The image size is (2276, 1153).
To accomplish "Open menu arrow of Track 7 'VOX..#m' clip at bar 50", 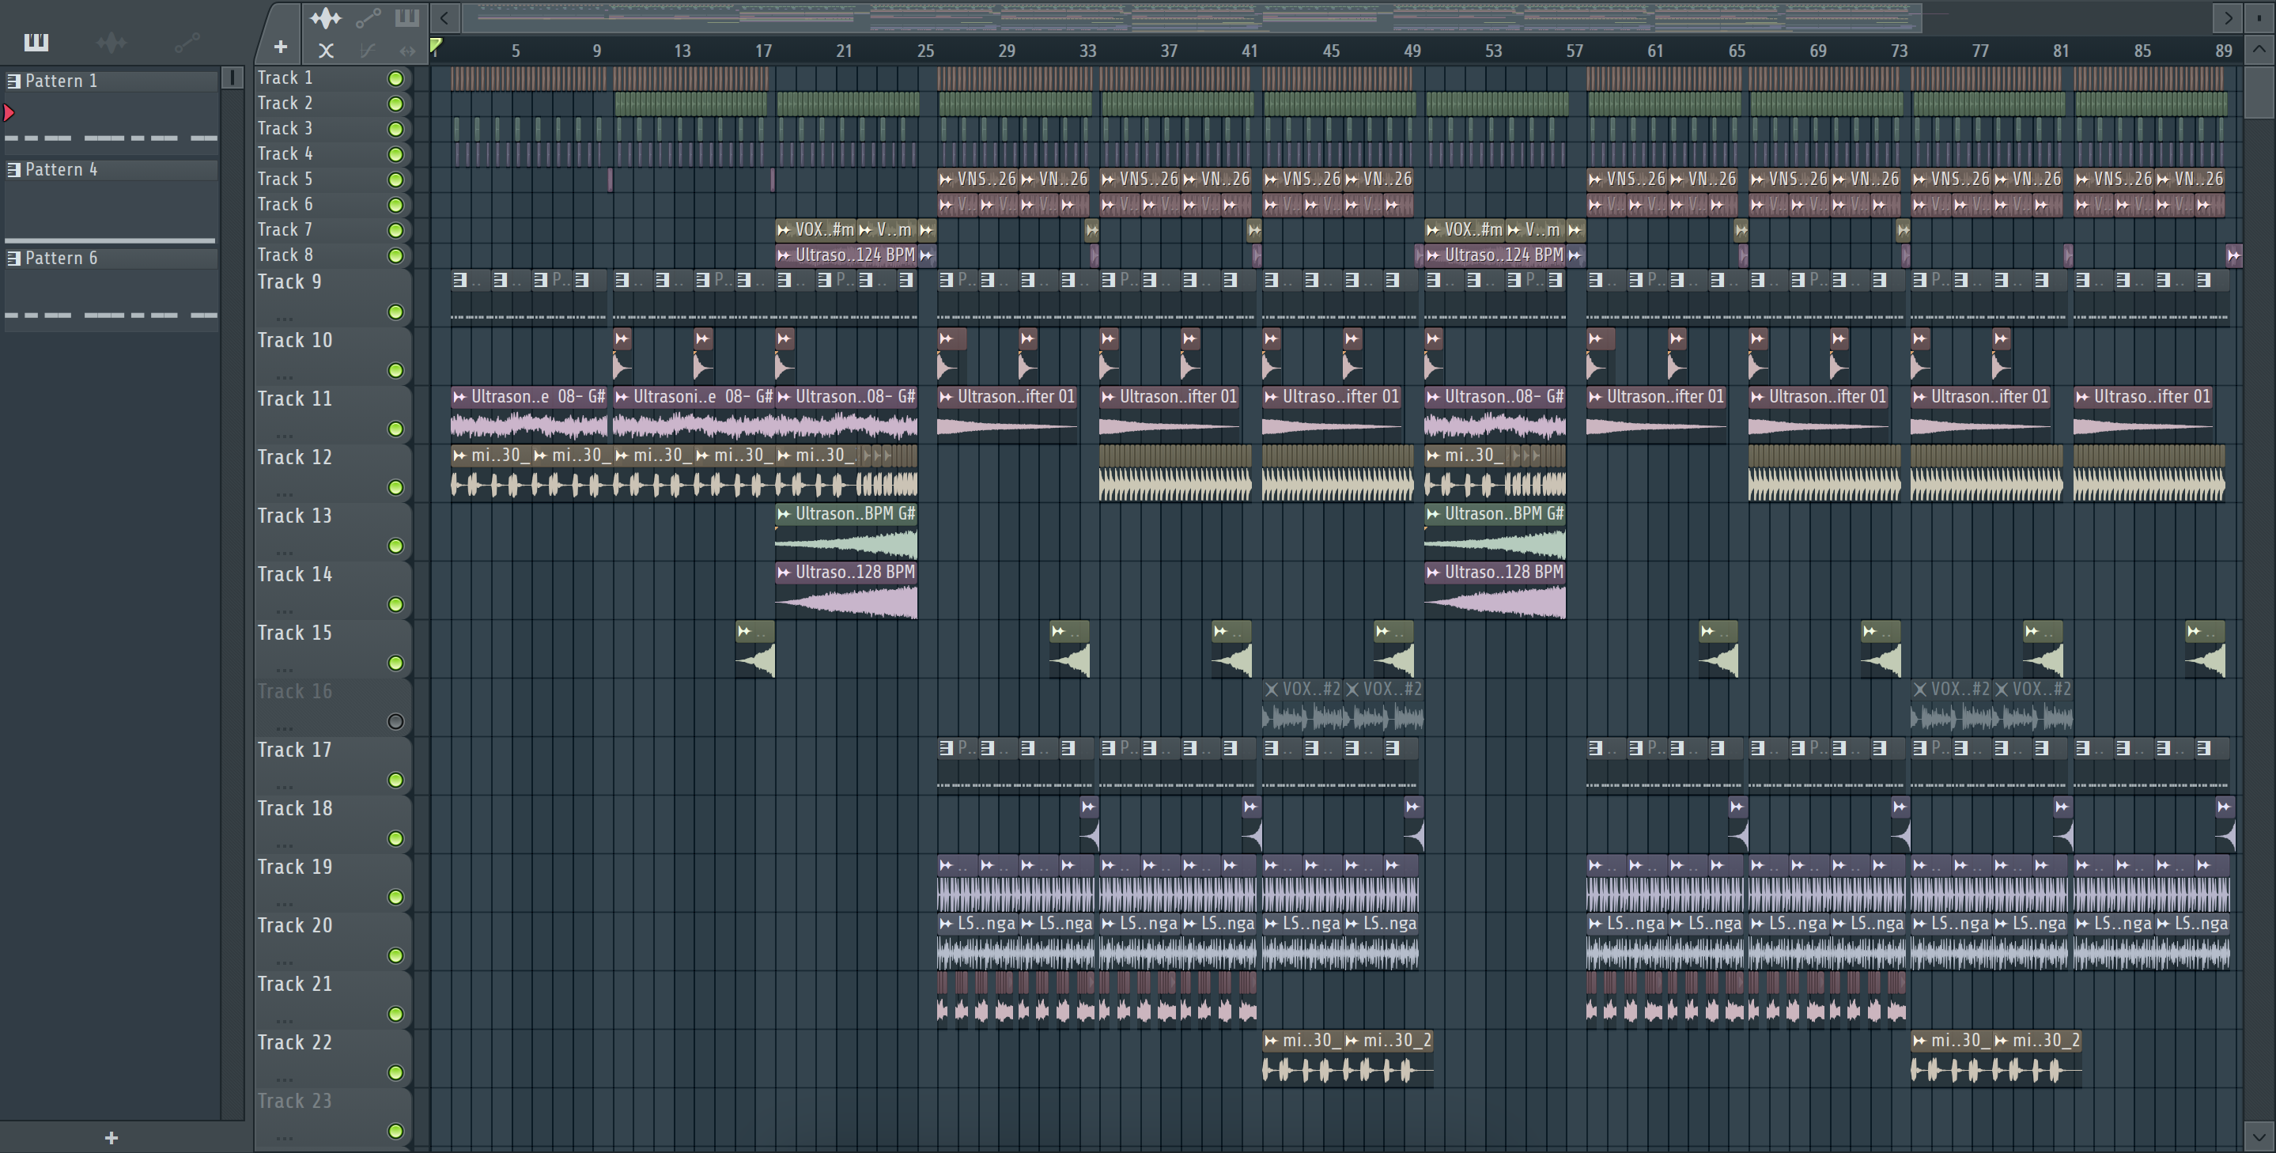I will (x=1433, y=229).
